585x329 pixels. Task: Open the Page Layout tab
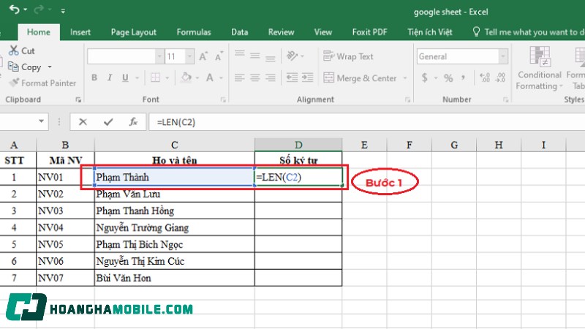133,32
